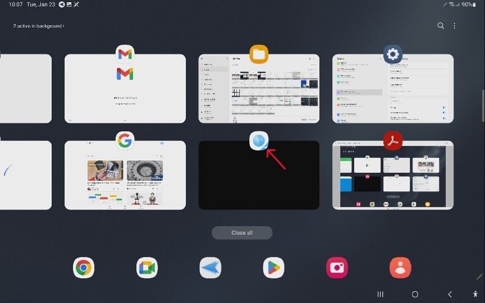Open the My Files recent app preview

[x=259, y=89]
